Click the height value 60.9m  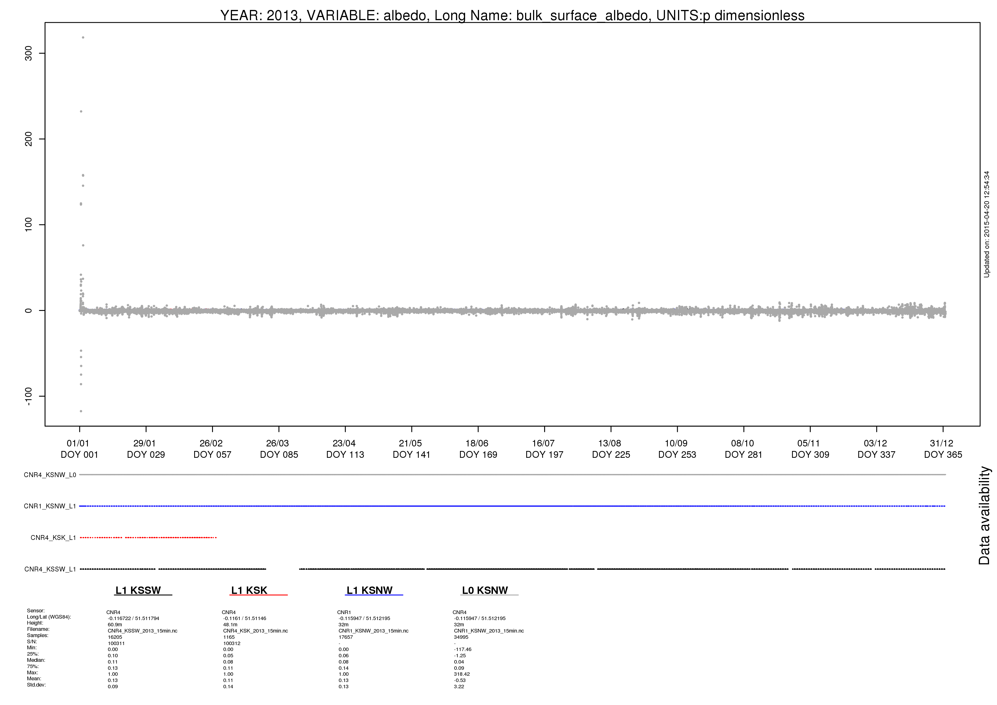tap(115, 625)
